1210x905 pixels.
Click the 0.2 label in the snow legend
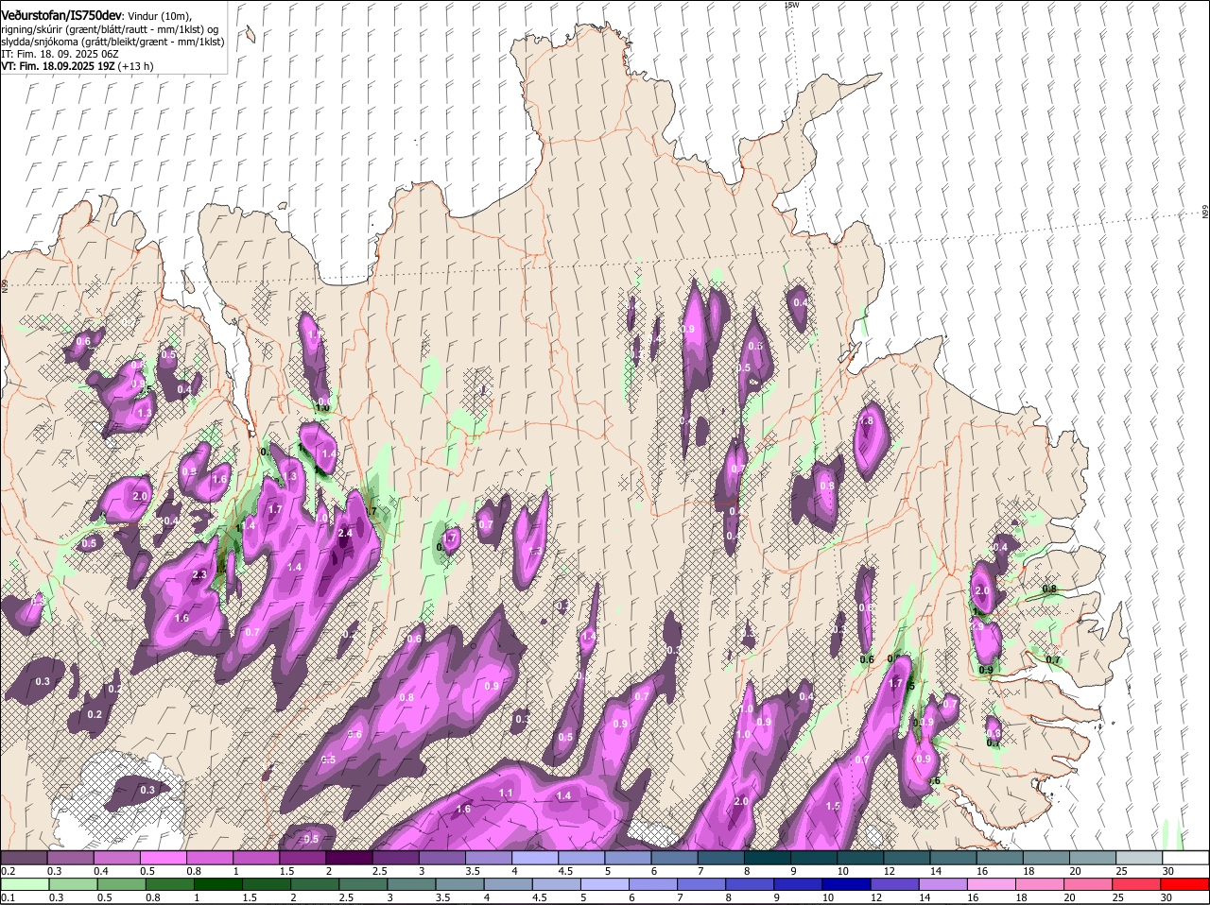(8, 871)
